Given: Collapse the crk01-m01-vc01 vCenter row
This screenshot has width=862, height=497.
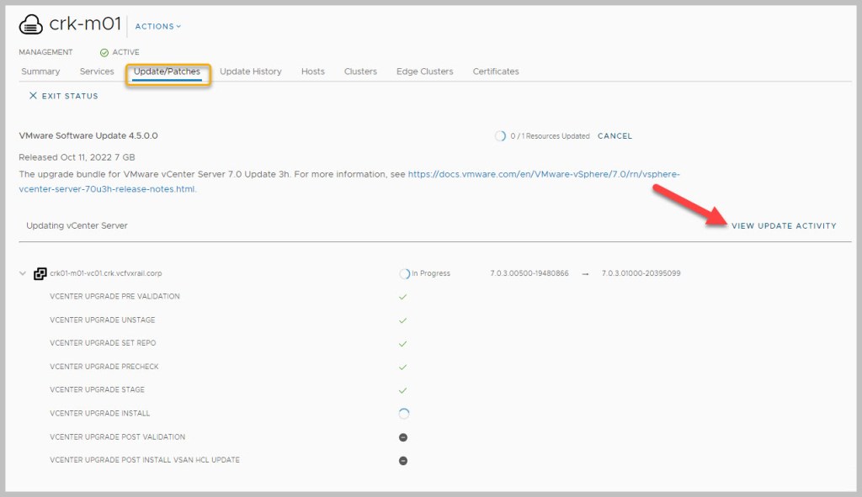Looking at the screenshot, I should pos(22,273).
